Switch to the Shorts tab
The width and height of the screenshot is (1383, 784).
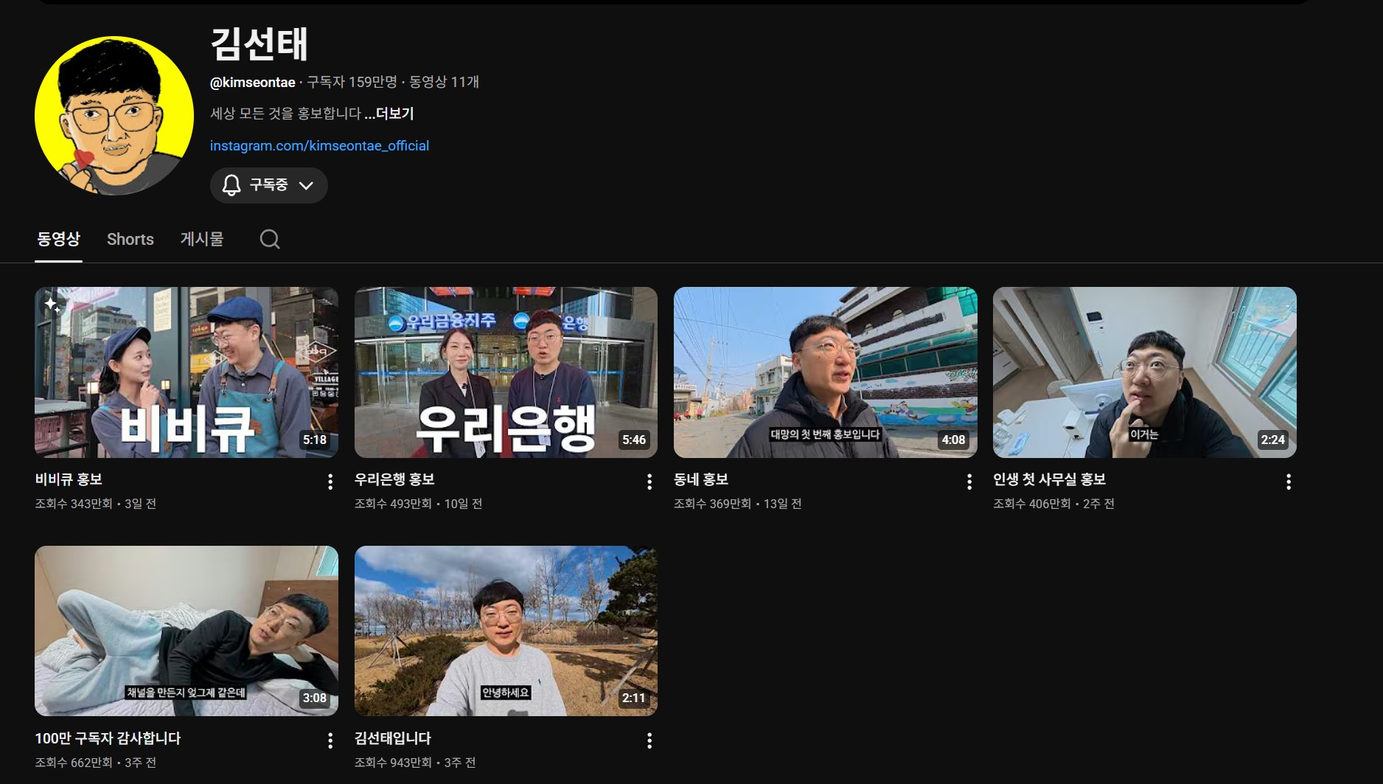point(130,239)
